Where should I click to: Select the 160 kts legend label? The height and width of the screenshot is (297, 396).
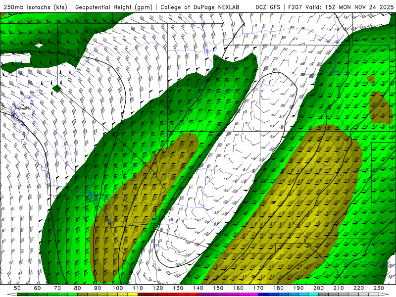[x=238, y=288]
